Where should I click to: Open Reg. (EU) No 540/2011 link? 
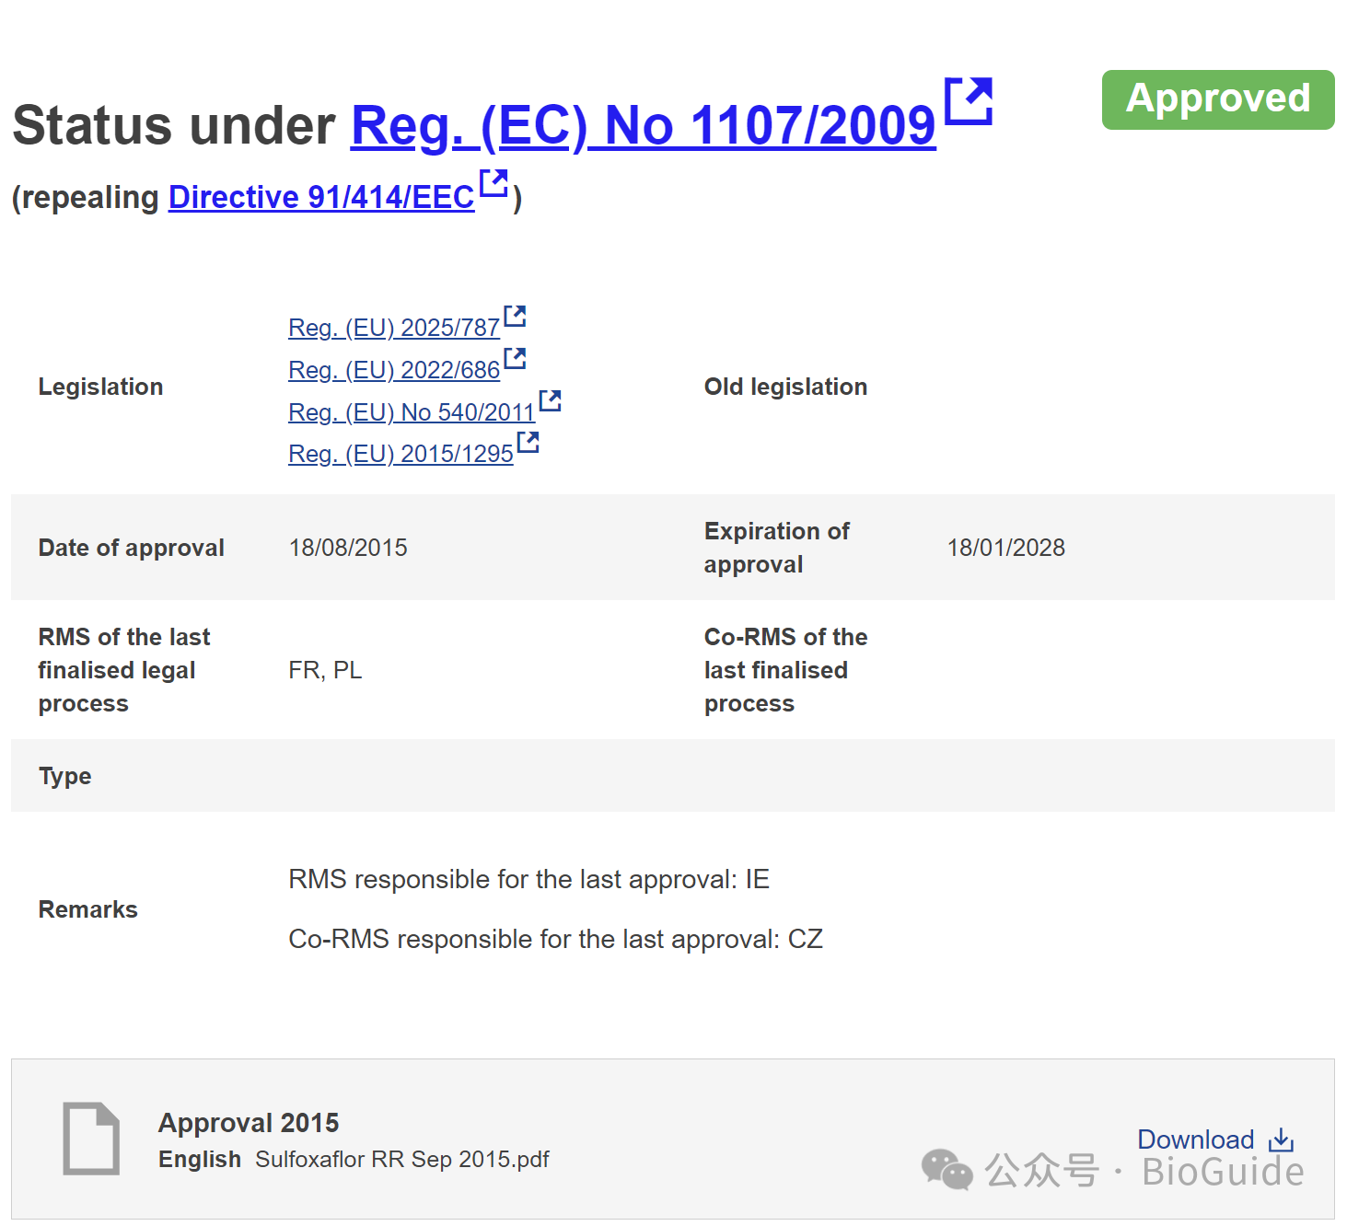[412, 412]
